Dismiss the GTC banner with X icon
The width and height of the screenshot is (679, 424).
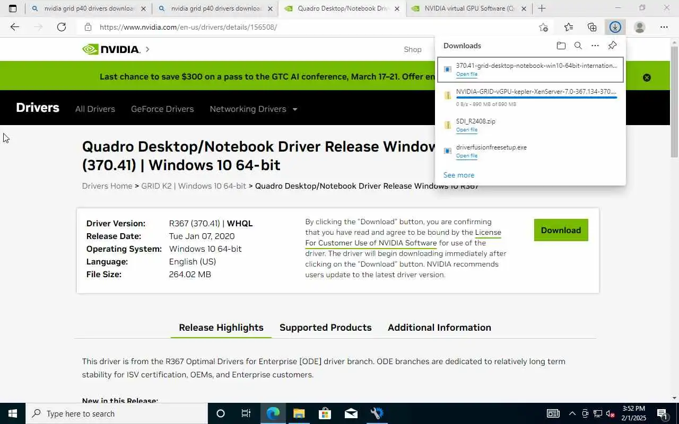point(647,77)
